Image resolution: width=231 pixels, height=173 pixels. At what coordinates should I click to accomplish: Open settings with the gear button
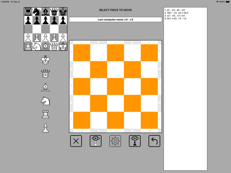[x=115, y=141]
